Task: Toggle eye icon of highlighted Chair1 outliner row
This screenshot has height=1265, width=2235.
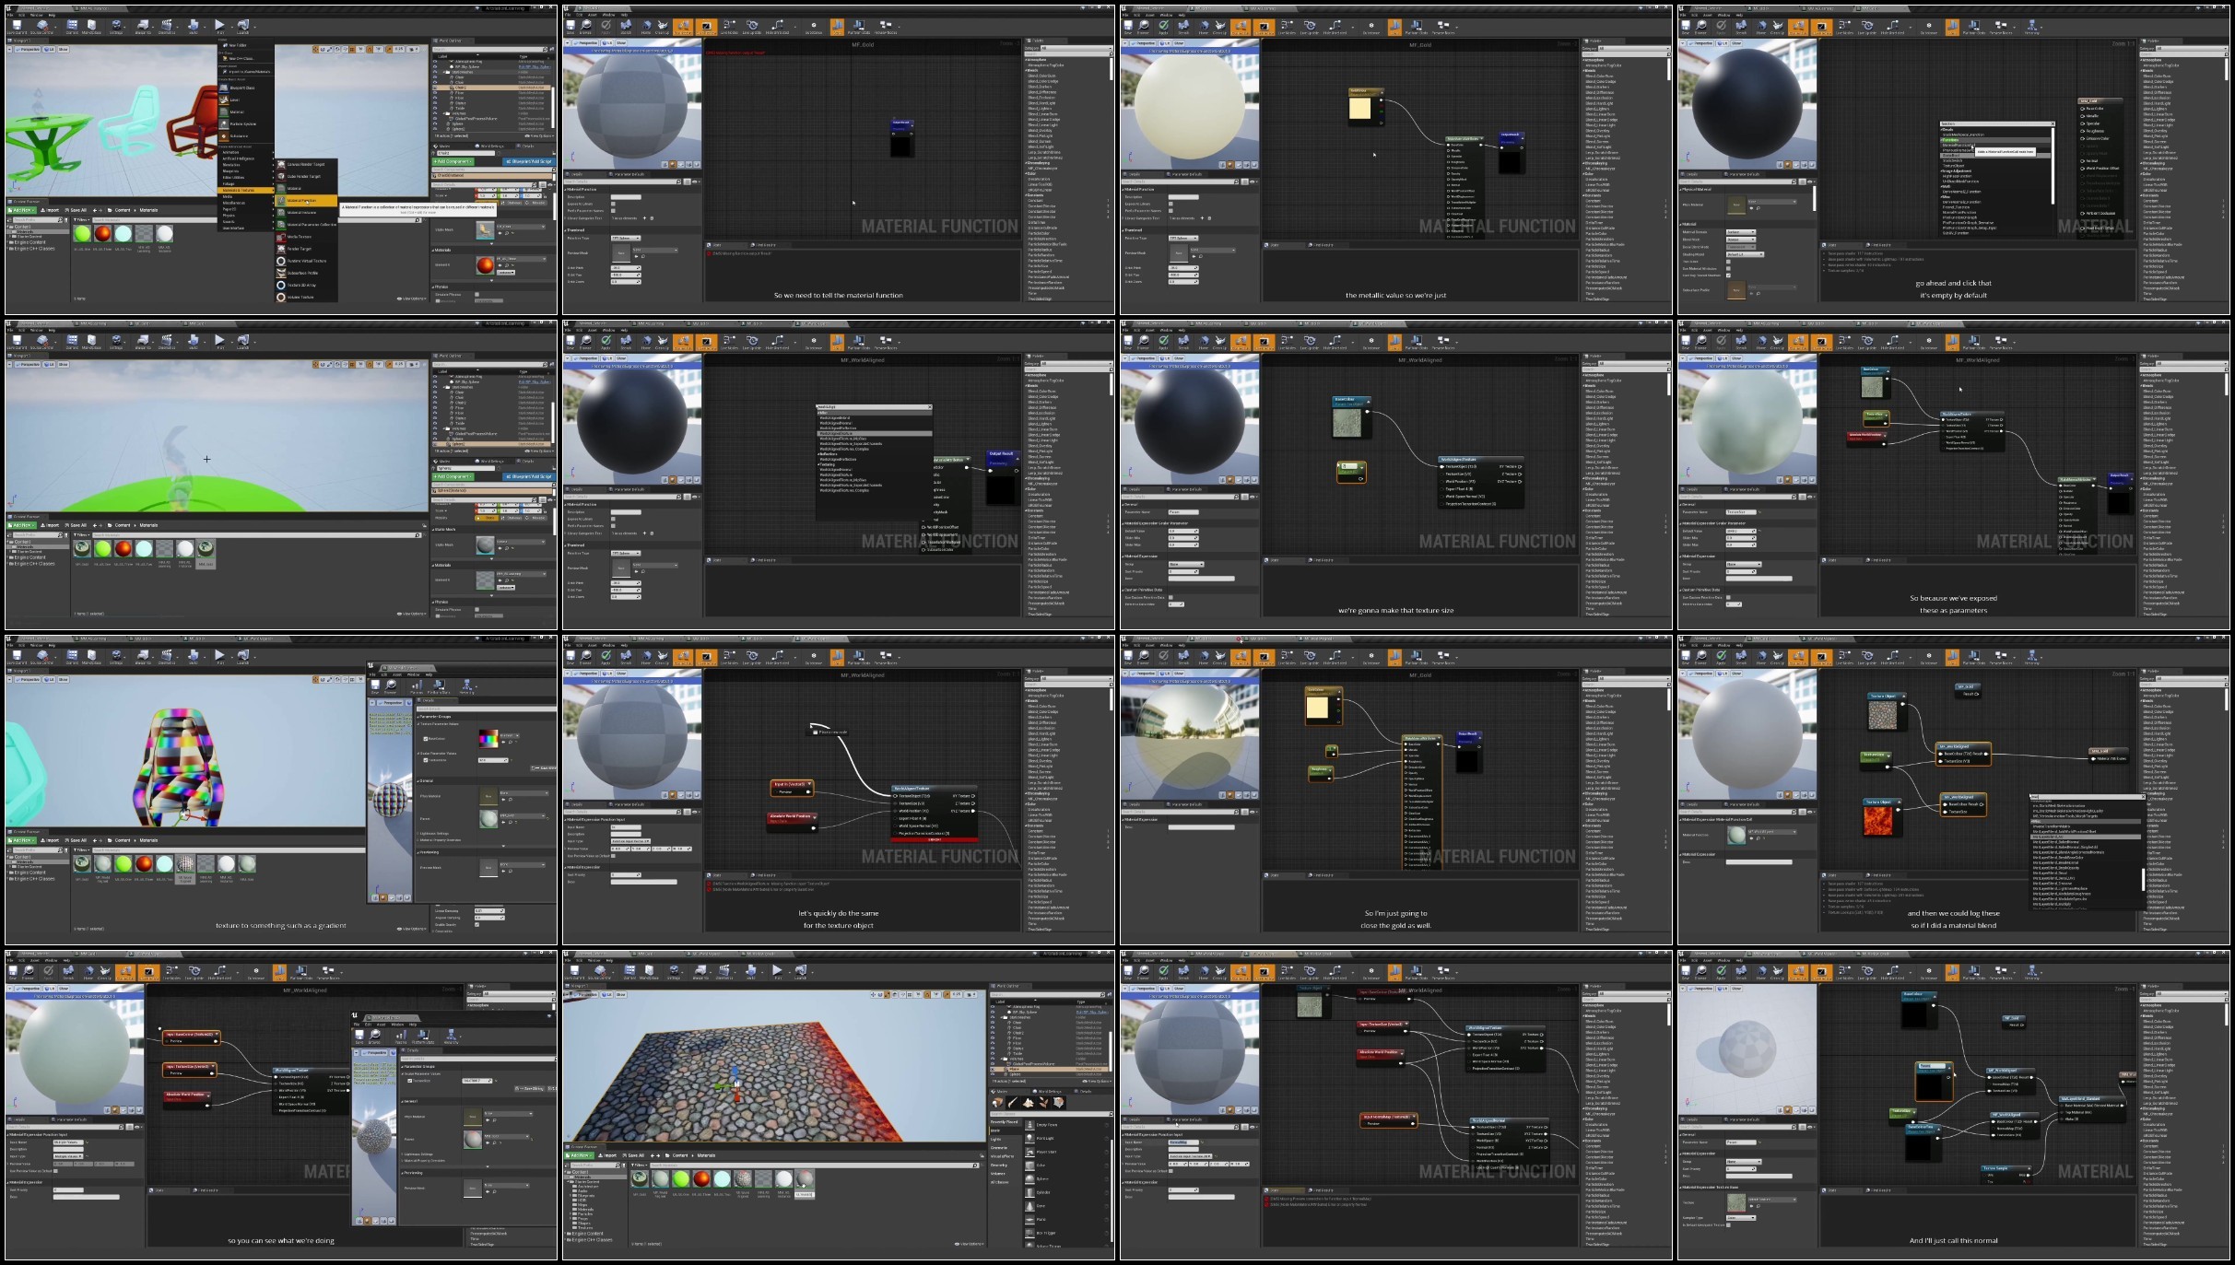Action: point(435,88)
